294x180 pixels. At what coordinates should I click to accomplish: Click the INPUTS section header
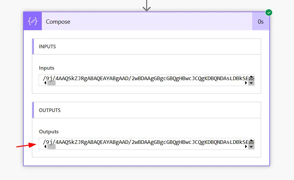click(147, 47)
